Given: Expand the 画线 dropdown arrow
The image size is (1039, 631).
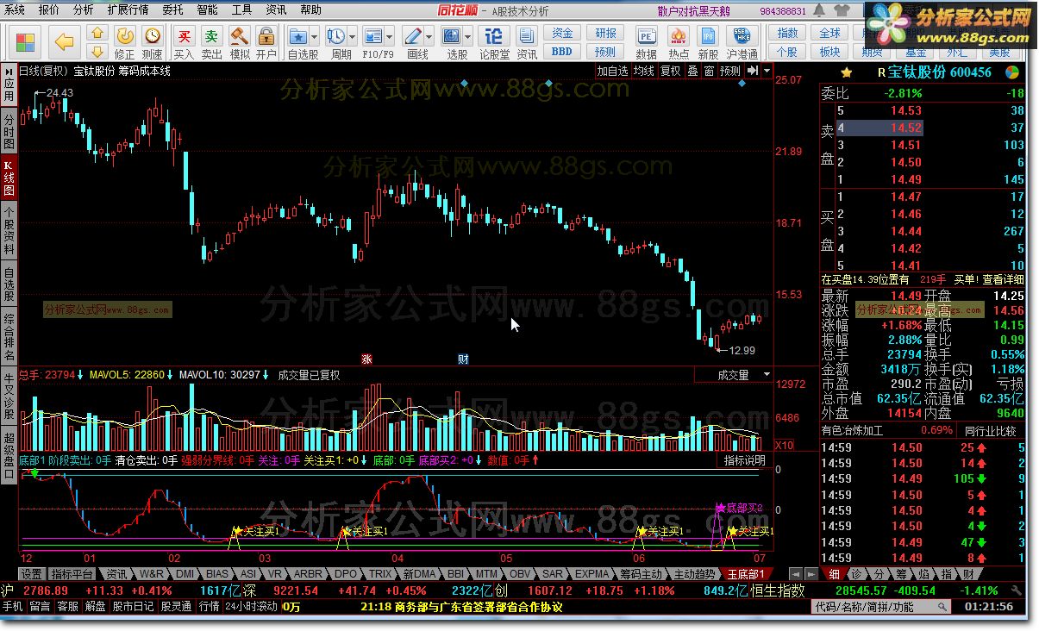Looking at the screenshot, I should 429,36.
